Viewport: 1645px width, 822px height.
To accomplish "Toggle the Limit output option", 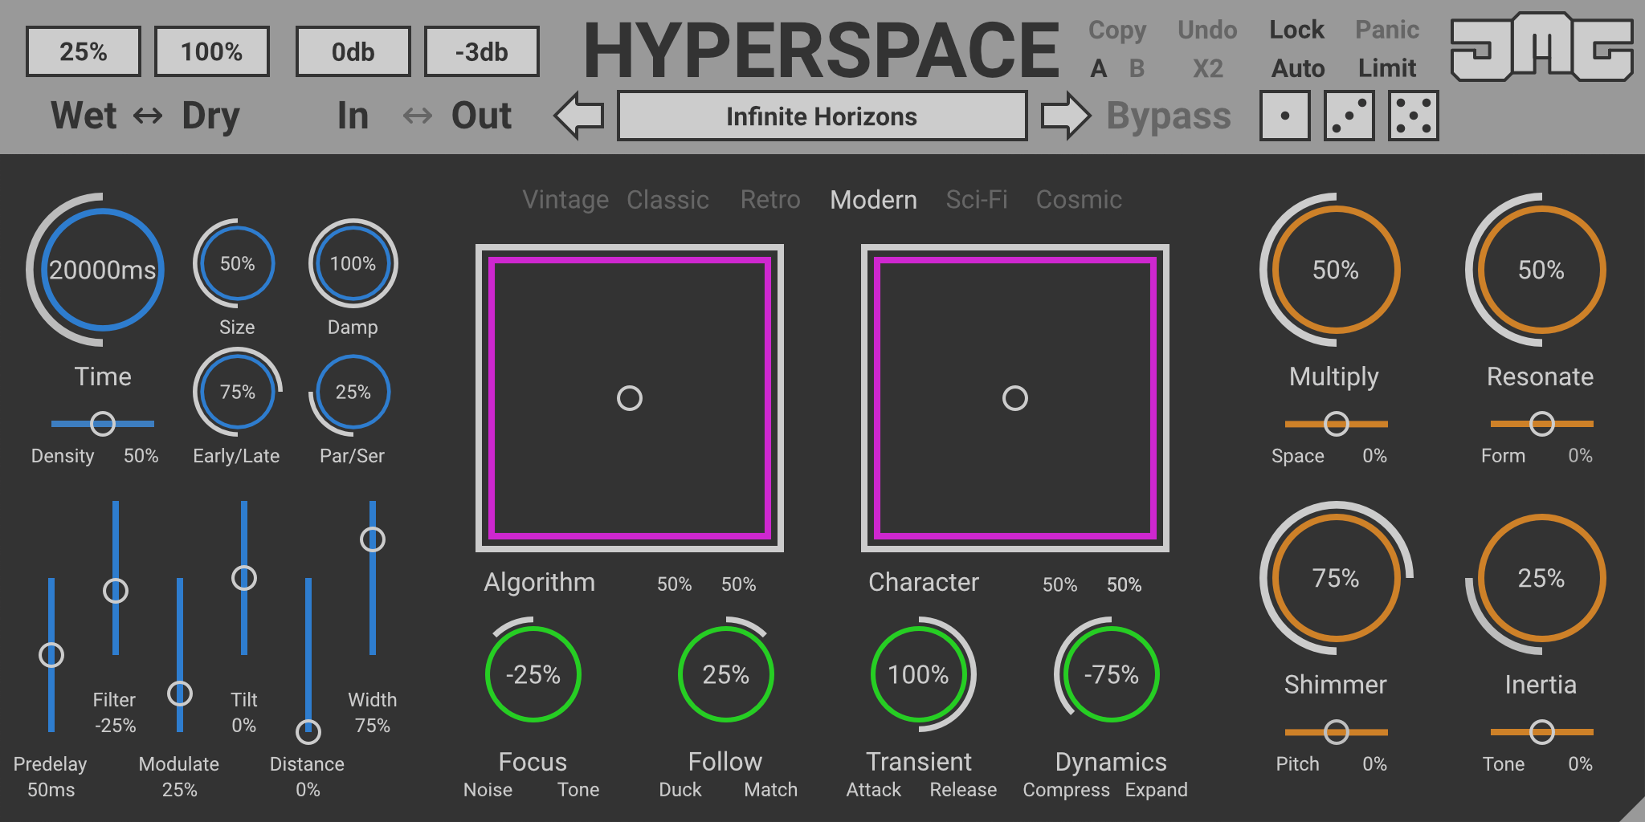I will coord(1386,68).
